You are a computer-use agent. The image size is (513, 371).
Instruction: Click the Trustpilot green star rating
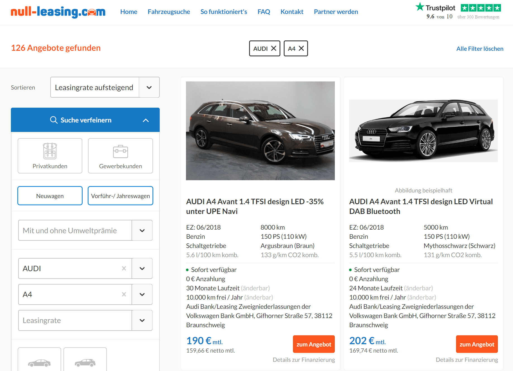[481, 8]
